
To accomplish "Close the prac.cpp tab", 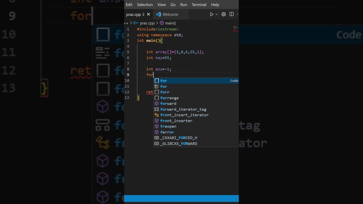I will 148,14.
